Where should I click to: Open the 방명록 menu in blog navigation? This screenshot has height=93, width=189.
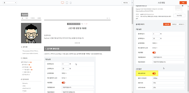[39, 18]
